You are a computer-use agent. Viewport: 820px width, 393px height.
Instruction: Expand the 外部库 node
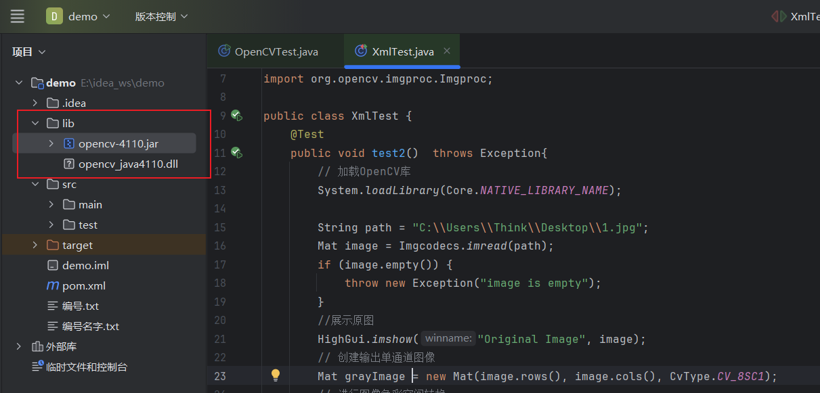click(x=19, y=346)
